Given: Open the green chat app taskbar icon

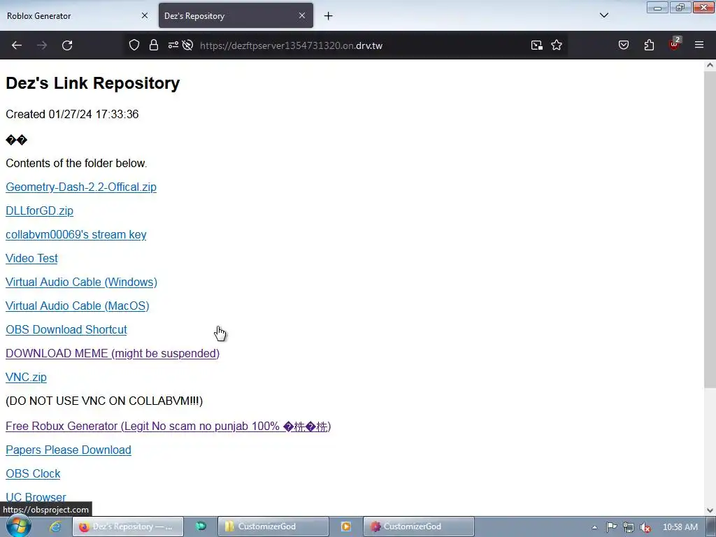Looking at the screenshot, I should [x=201, y=527].
